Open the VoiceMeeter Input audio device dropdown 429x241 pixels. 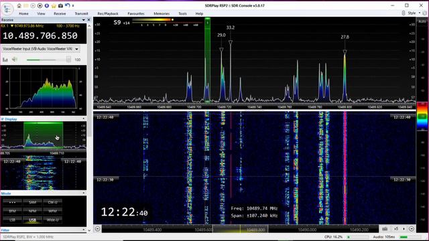coord(41,49)
